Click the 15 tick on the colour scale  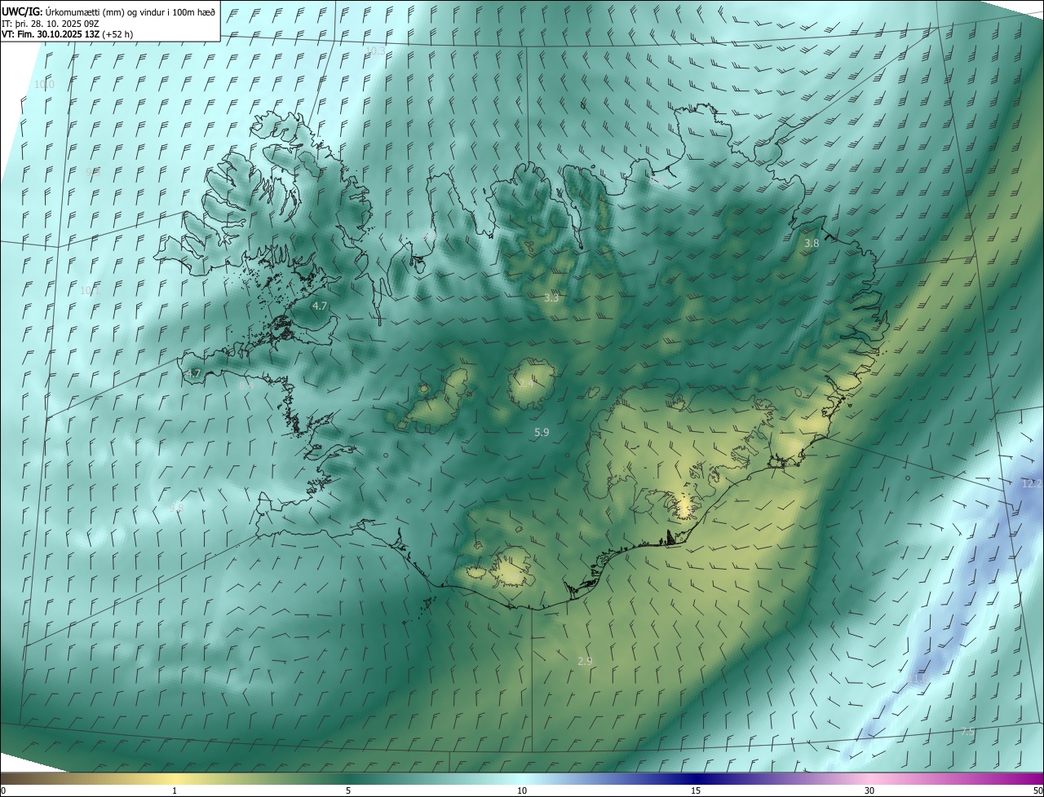(x=696, y=790)
